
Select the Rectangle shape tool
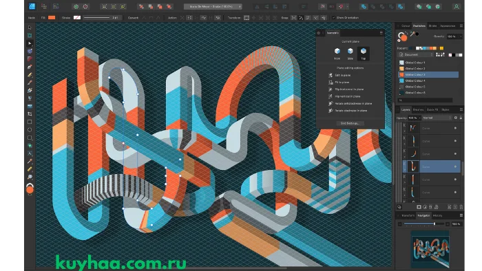[x=30, y=122]
